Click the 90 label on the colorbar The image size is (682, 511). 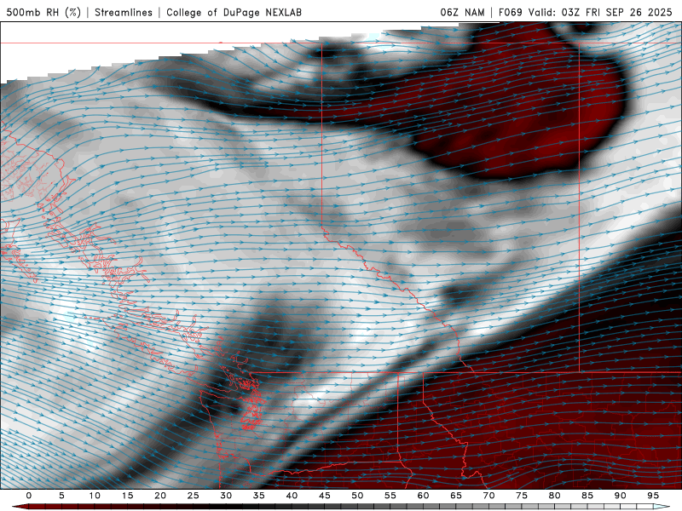click(620, 496)
